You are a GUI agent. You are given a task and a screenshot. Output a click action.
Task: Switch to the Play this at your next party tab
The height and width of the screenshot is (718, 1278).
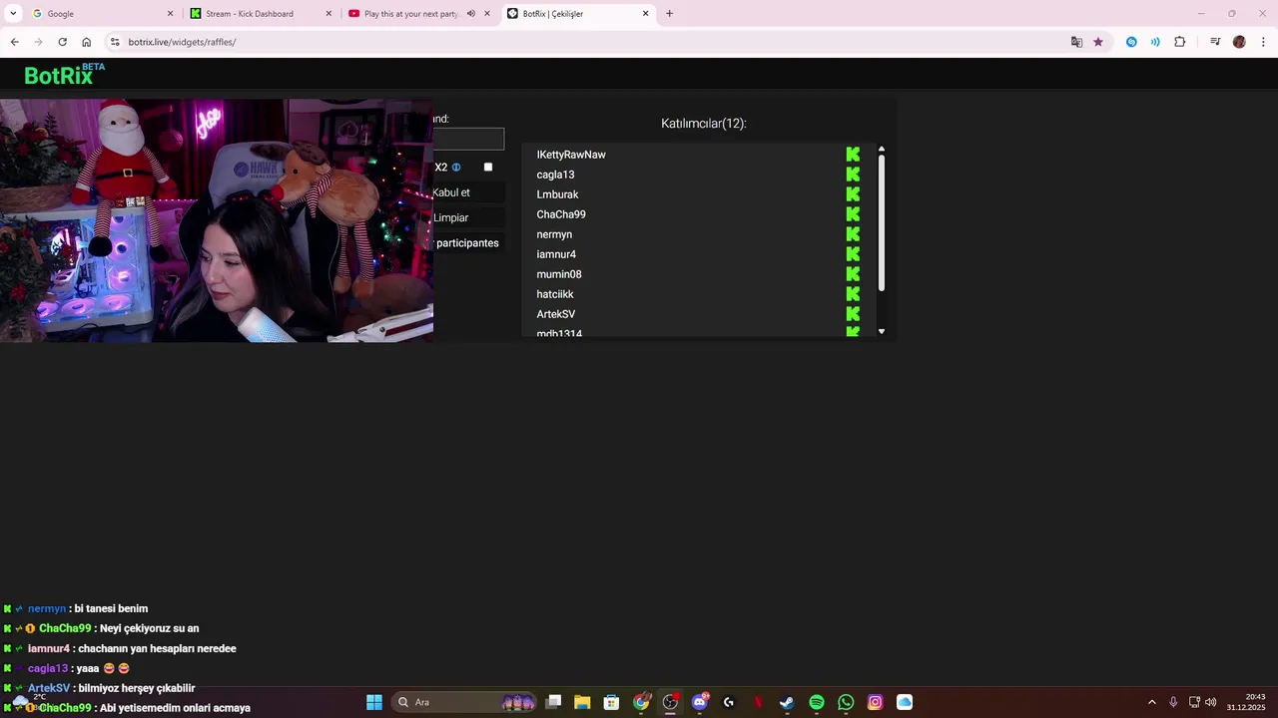[417, 14]
